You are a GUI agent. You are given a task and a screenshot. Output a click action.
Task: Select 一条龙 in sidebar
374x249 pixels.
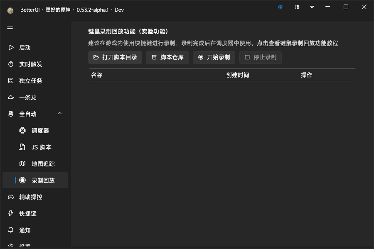(35, 97)
